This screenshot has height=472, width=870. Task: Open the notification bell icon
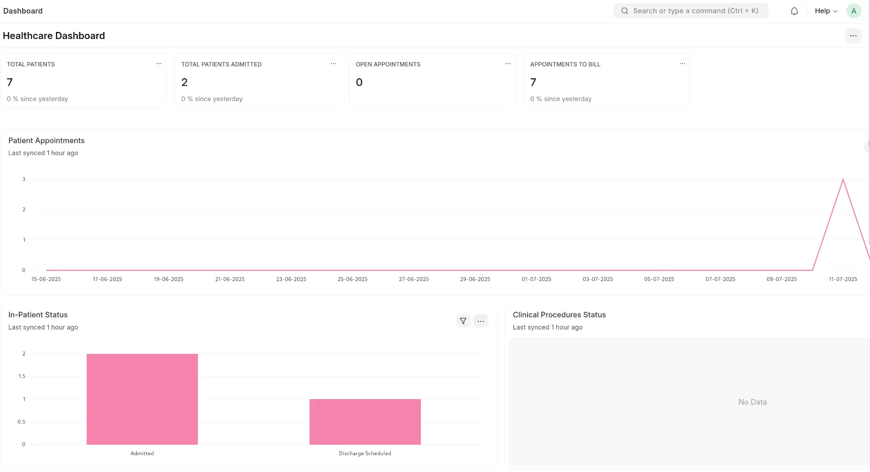click(x=794, y=10)
